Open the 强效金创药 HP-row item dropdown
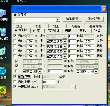This screenshot has width=110, height=106. (65, 42)
